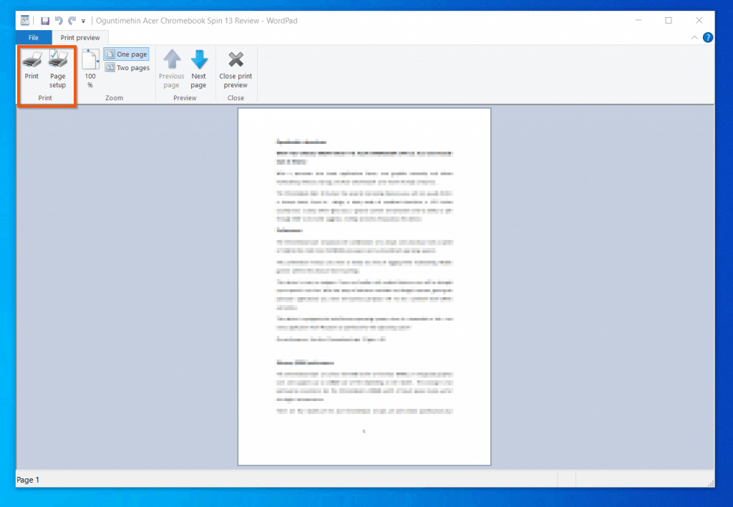Maximize the WordPad window

click(669, 20)
